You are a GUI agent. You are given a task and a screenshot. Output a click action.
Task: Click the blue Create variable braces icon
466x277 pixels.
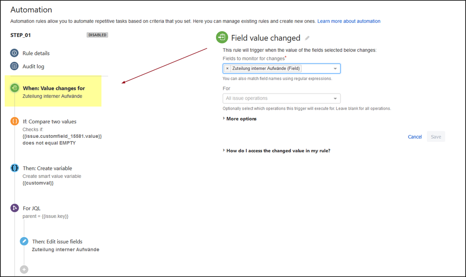[x=14, y=168]
